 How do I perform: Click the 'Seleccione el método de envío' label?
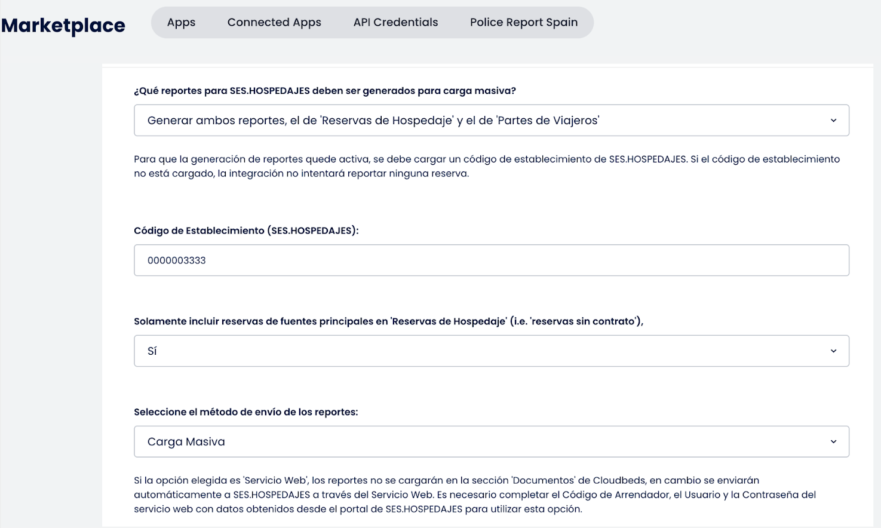[245, 412]
